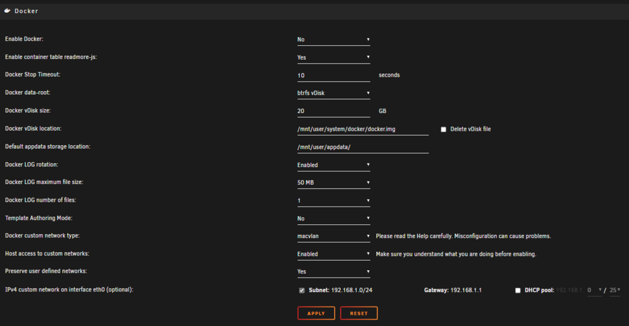Viewport: 629px width, 326px height.
Task: Click Default appdata storage location label
Action: coord(48,146)
